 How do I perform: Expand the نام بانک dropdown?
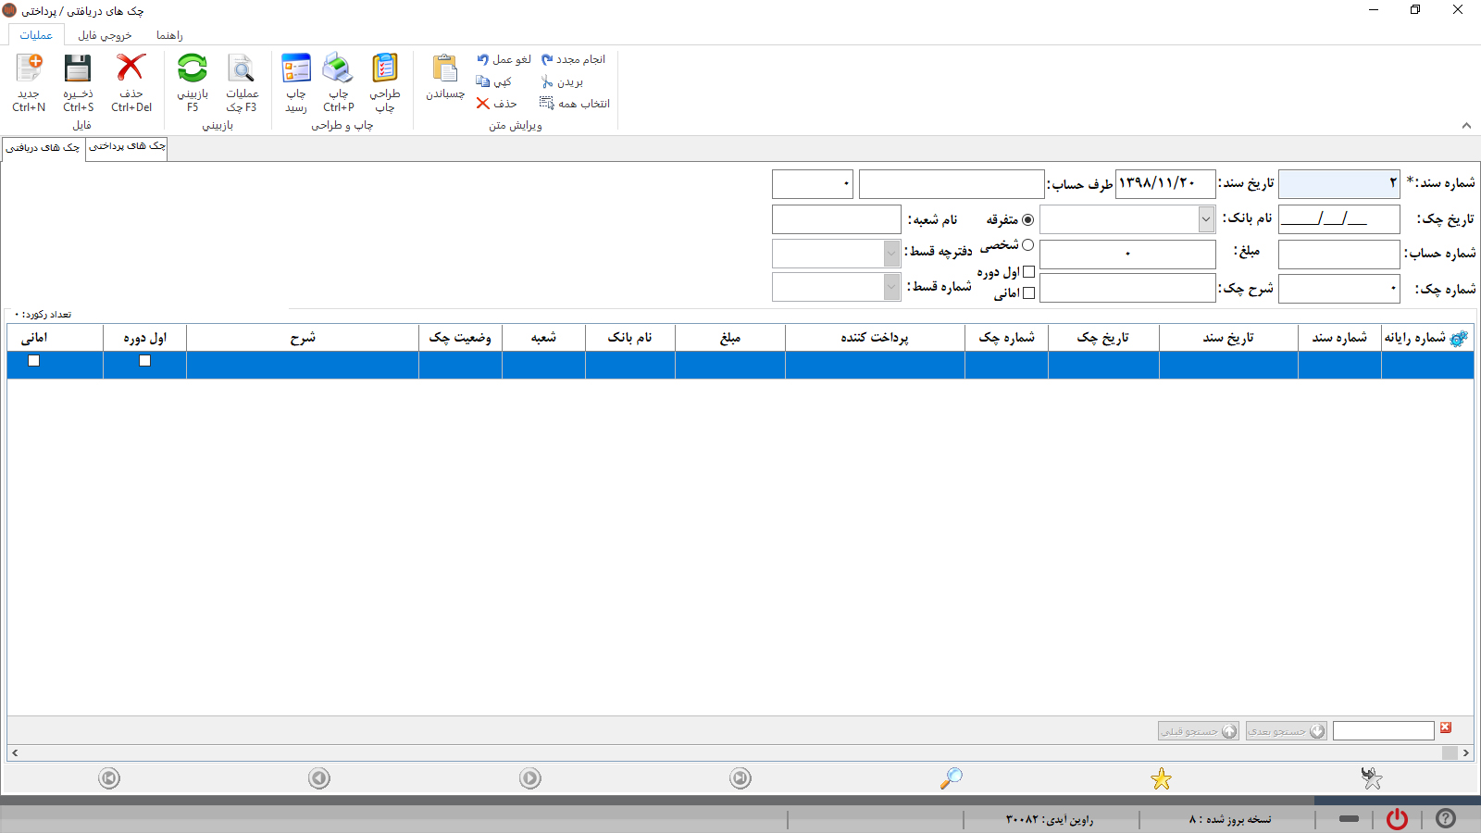(x=1205, y=219)
